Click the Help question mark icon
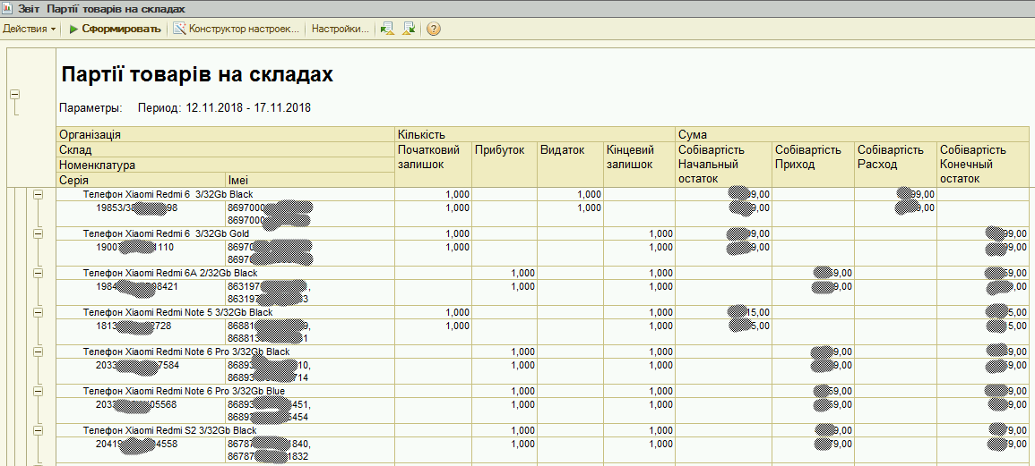Screen dimensions: 1035x466 pos(434,29)
